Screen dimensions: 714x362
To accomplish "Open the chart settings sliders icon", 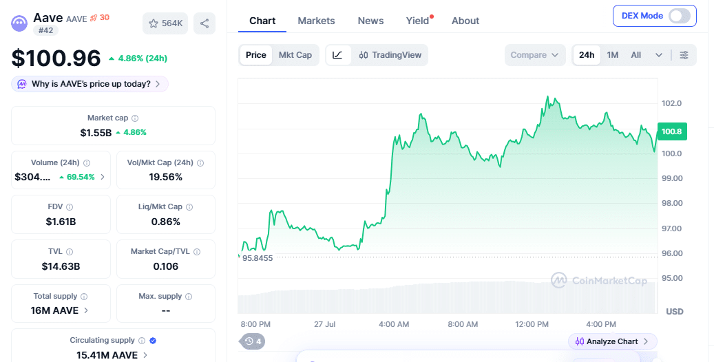I will point(684,55).
